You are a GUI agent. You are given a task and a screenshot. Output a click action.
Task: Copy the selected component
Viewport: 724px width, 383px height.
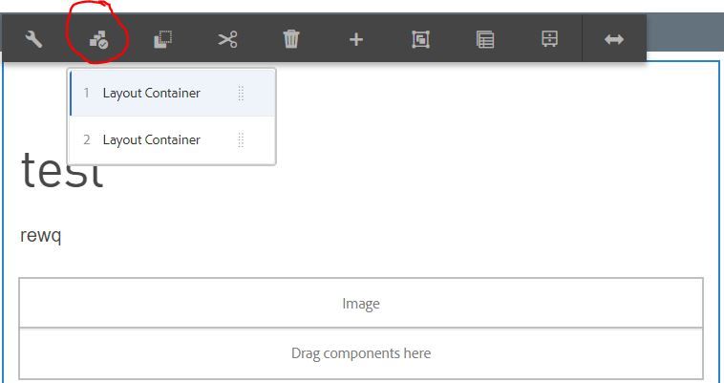[x=162, y=39]
